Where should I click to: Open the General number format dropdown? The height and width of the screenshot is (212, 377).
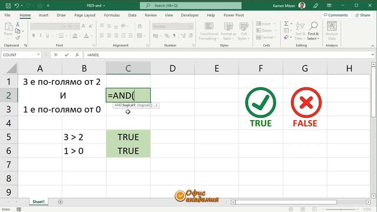point(191,26)
